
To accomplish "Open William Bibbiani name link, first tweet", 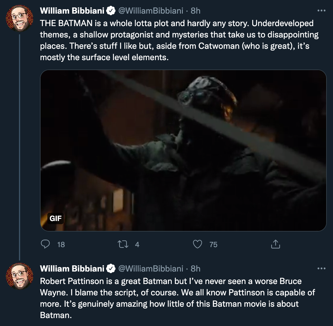I will coord(72,11).
